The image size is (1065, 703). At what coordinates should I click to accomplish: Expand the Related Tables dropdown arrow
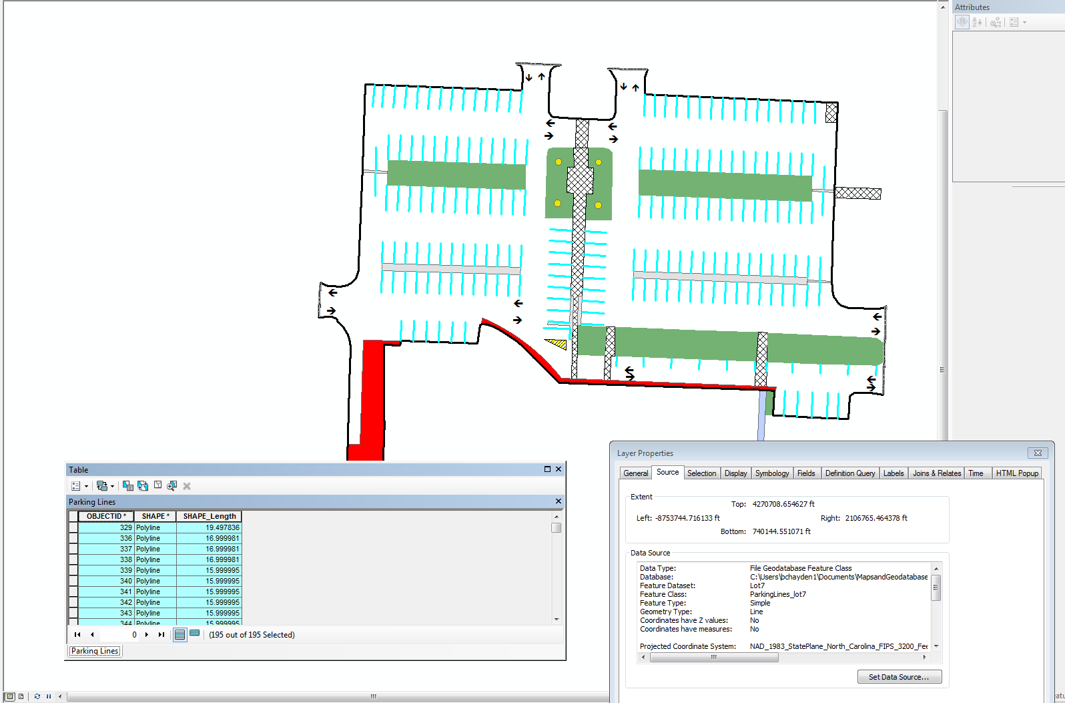tap(112, 487)
